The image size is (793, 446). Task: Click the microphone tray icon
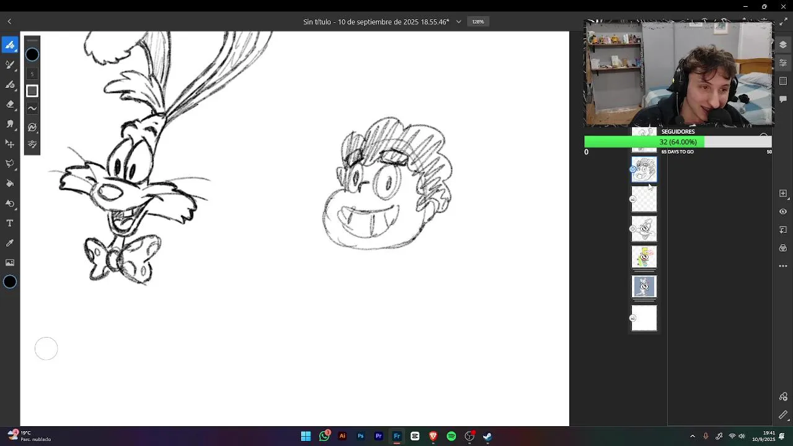pos(706,436)
